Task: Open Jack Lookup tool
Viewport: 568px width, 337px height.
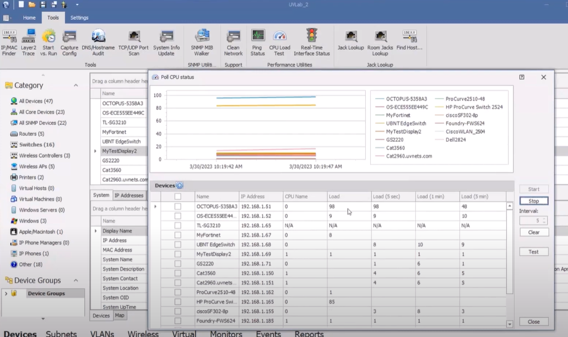Action: point(350,41)
